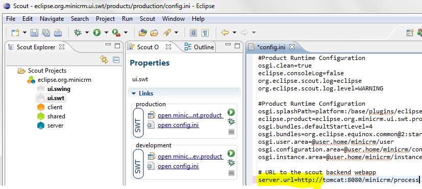
Task: Open the Scout menu
Action: [x=147, y=19]
